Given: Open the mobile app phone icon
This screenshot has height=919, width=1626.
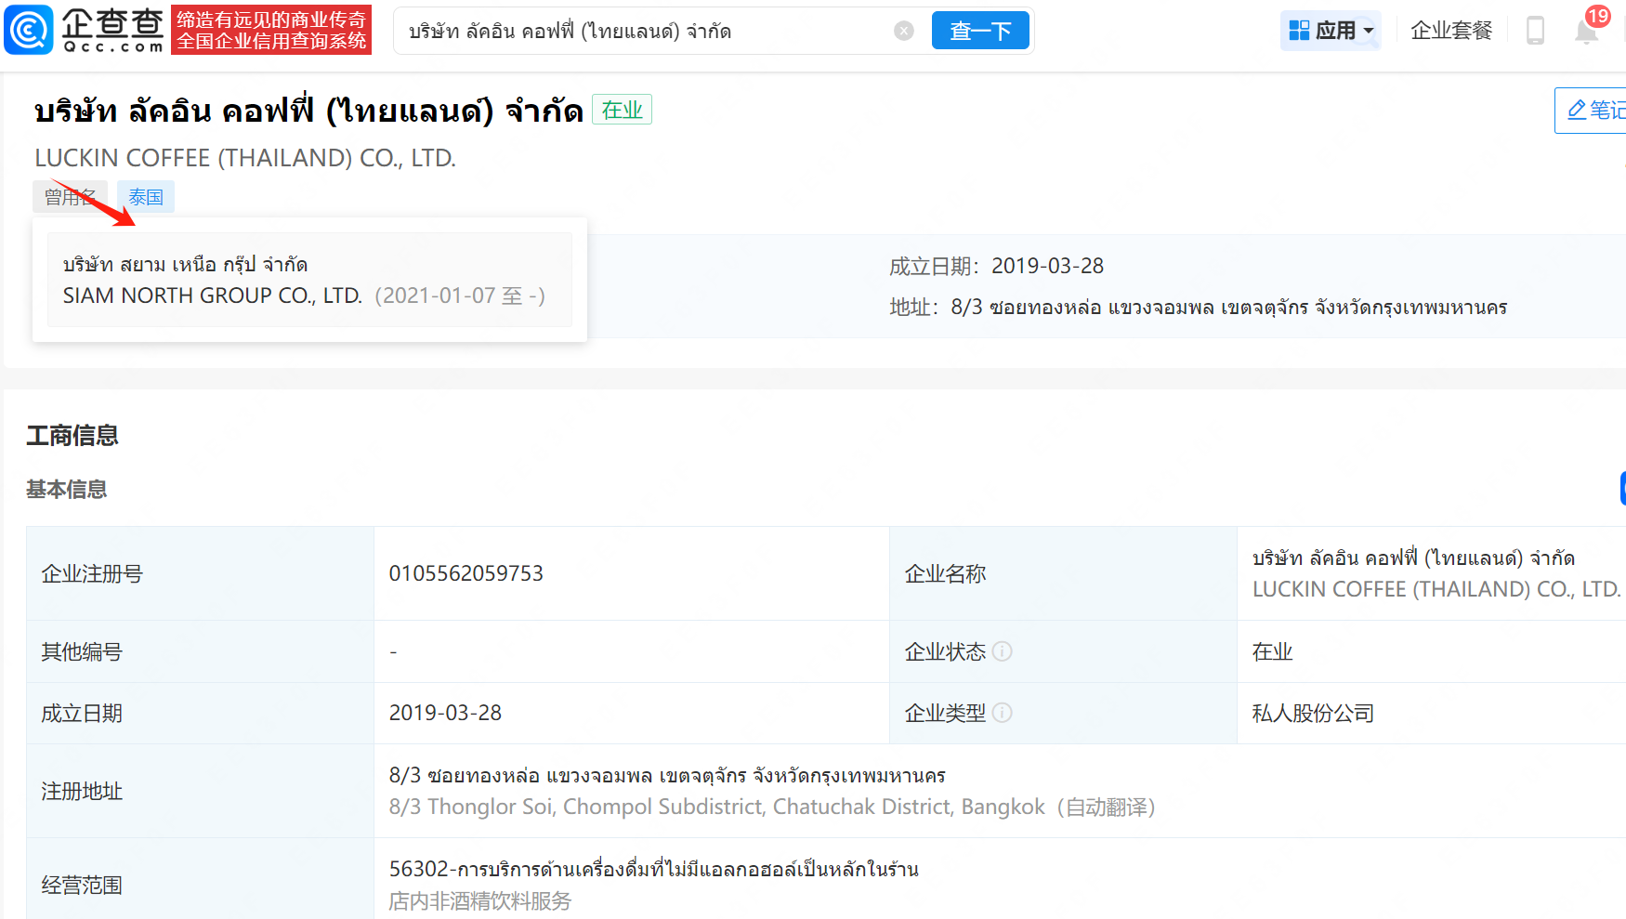Looking at the screenshot, I should [1535, 31].
